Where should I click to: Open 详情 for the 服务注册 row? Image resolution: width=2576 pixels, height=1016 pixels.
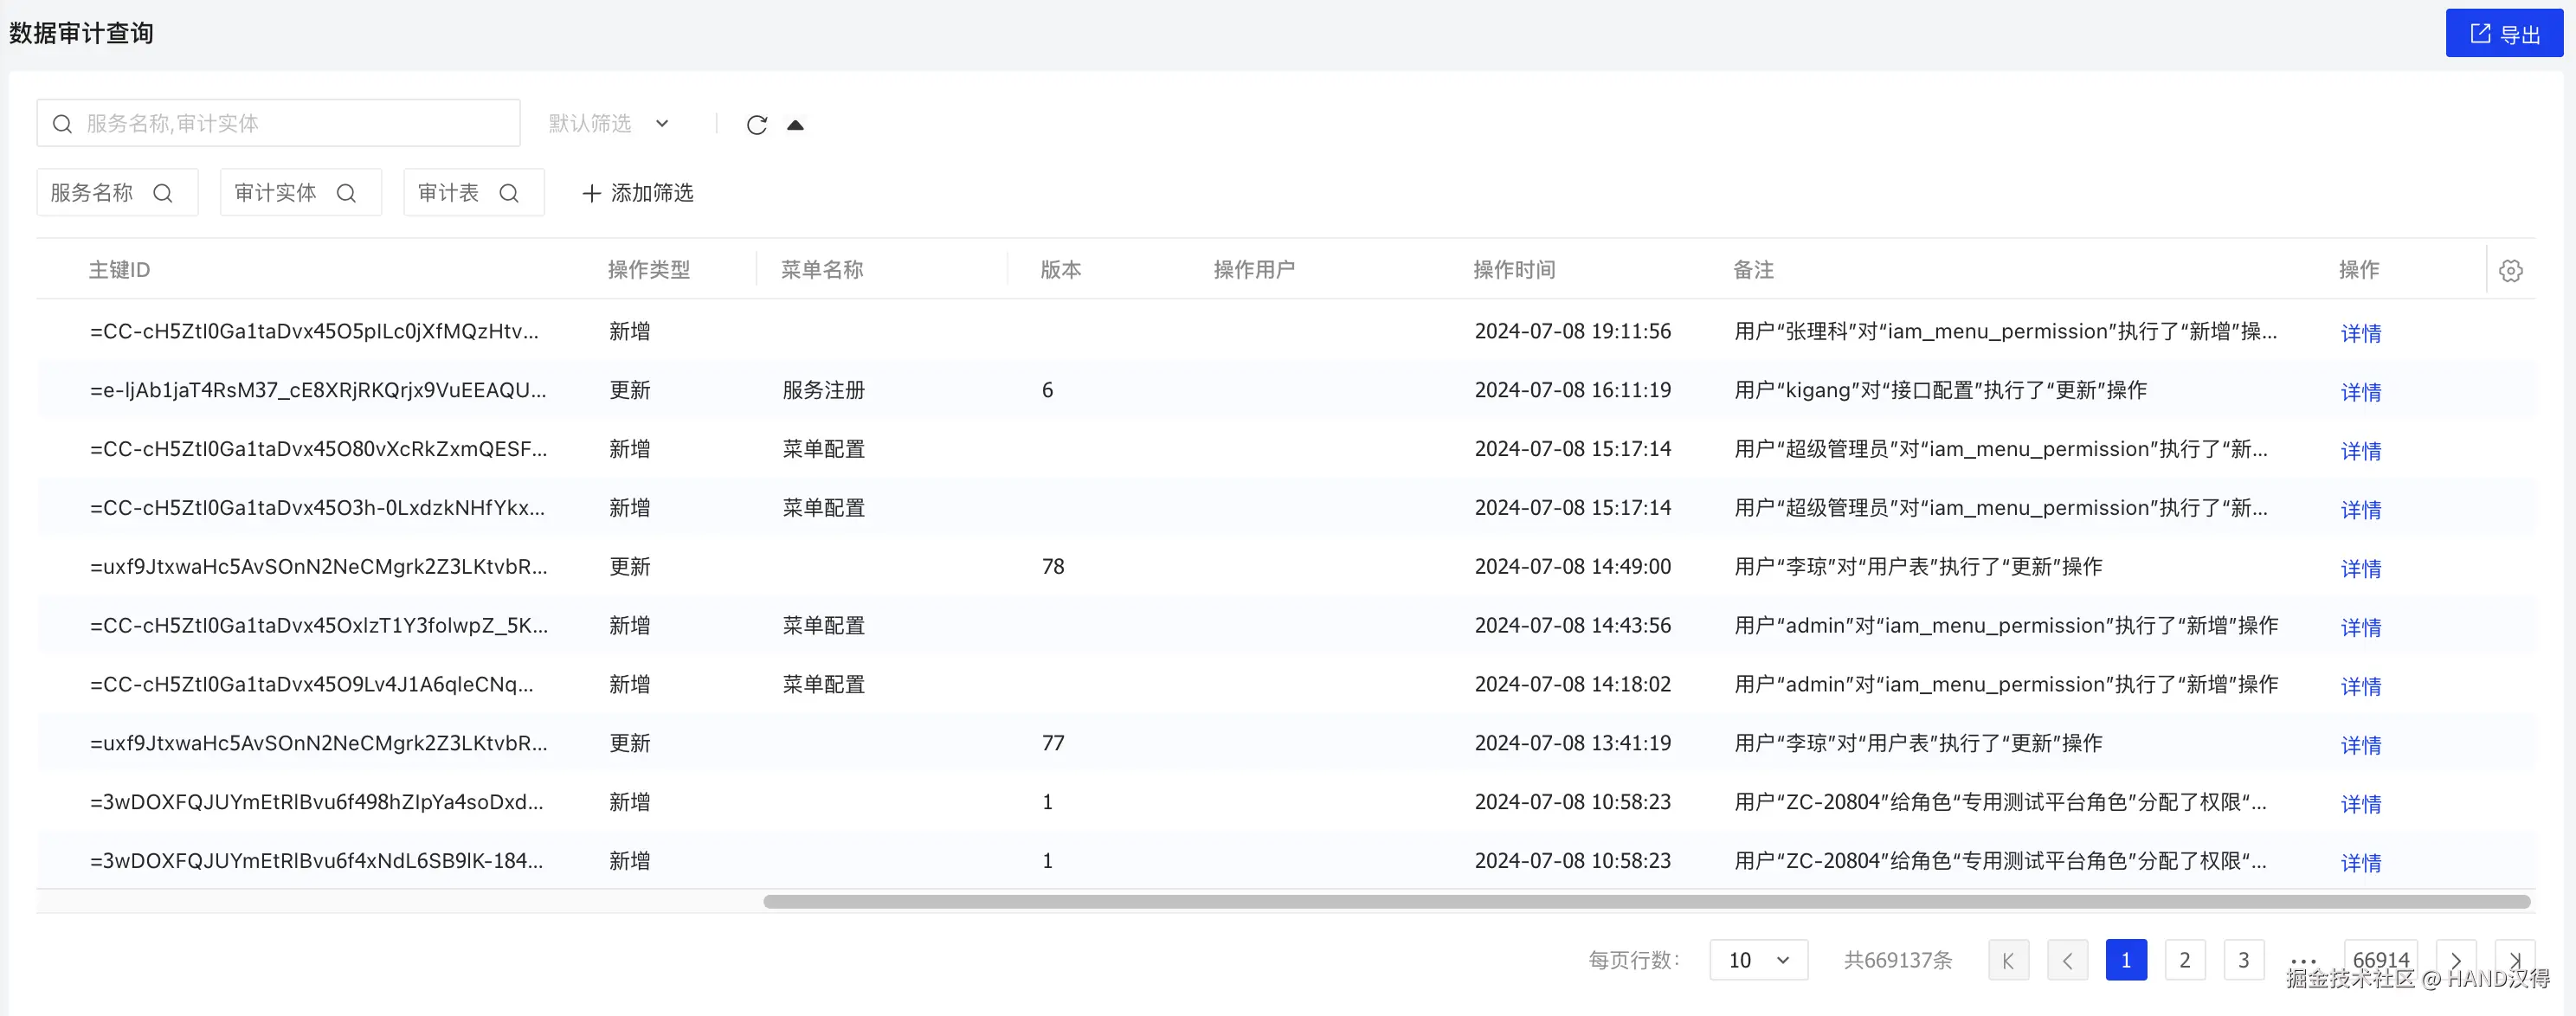point(2360,392)
